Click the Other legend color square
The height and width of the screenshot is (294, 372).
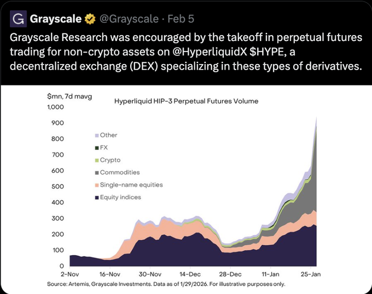click(x=97, y=135)
